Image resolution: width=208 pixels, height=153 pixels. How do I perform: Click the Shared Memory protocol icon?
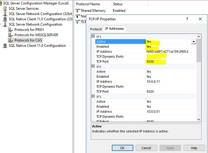pos(78,10)
